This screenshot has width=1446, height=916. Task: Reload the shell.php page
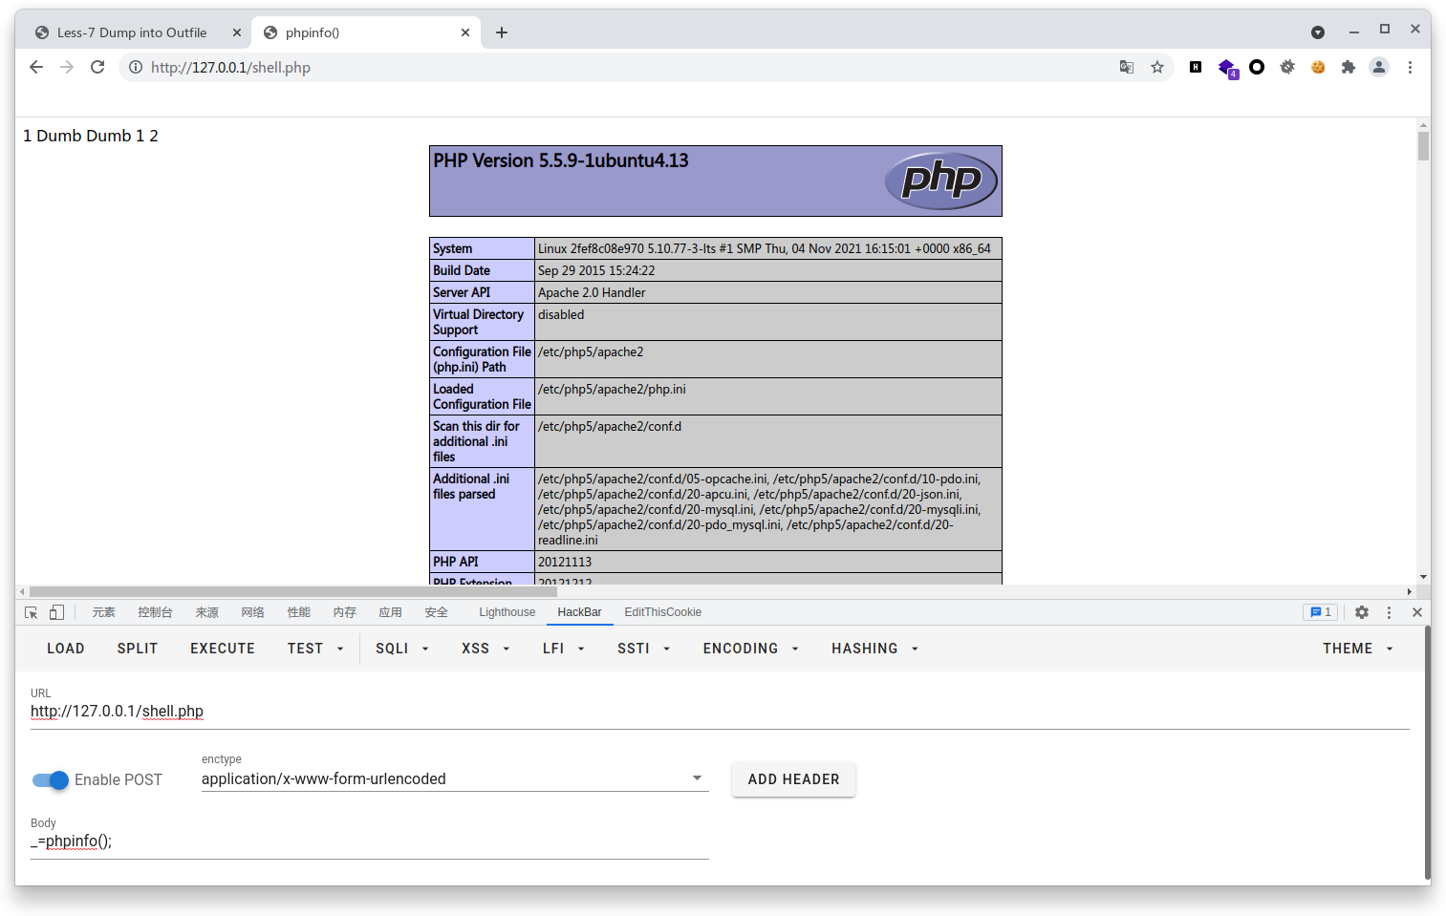97,67
